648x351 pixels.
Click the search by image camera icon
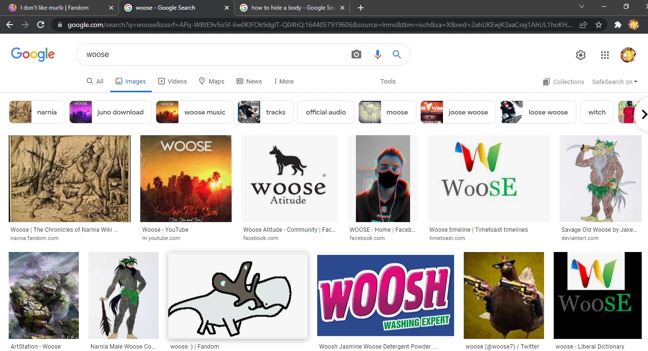(x=356, y=55)
